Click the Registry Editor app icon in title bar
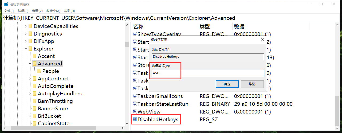 click(6, 4)
